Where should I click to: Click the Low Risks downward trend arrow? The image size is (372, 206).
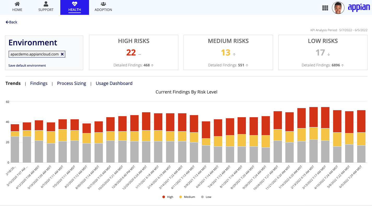pos(329,54)
